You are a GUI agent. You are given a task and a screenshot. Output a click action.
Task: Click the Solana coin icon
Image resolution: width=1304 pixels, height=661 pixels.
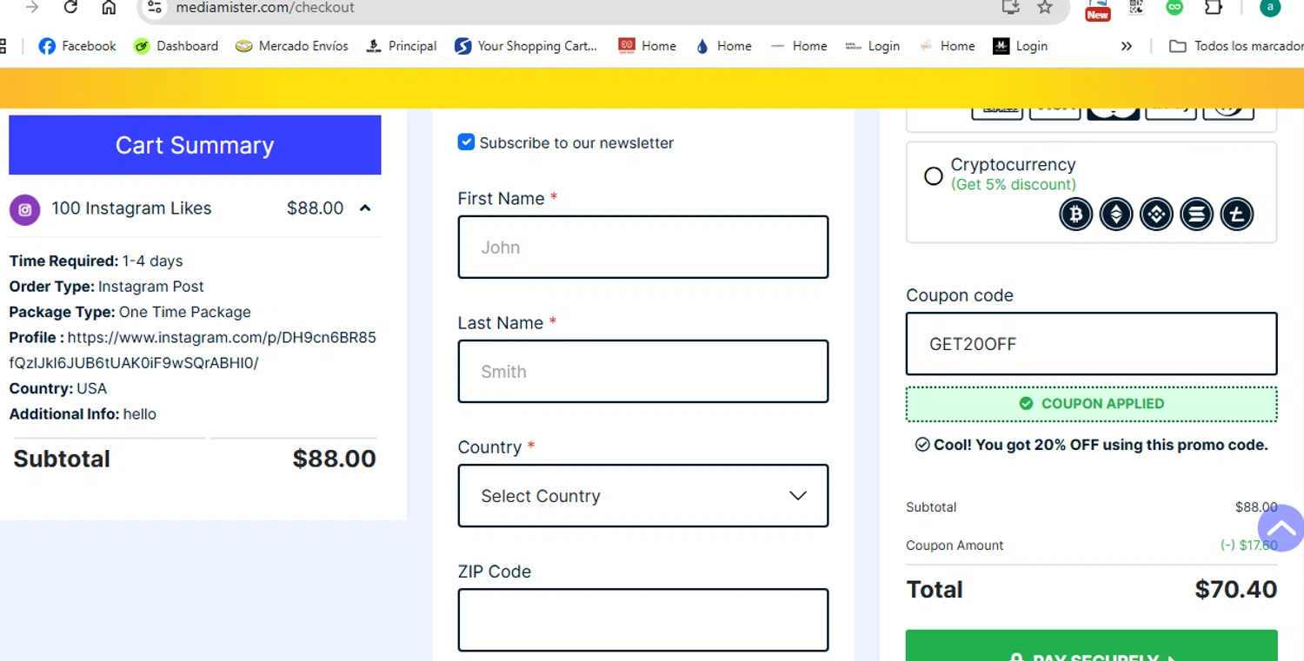[1197, 214]
